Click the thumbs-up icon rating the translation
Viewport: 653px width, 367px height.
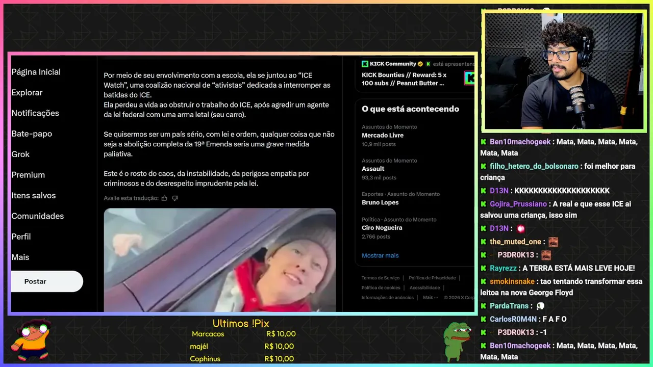[x=164, y=198]
